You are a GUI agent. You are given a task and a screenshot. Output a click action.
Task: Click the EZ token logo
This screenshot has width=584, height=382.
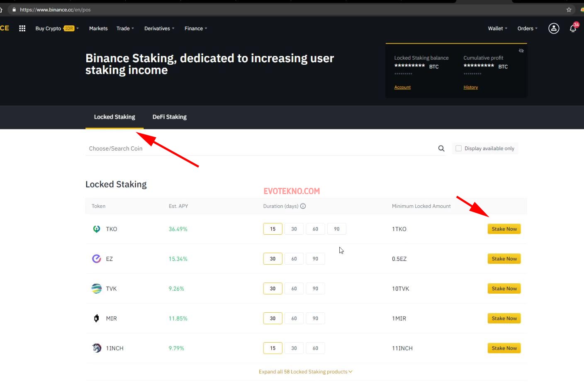[97, 259]
